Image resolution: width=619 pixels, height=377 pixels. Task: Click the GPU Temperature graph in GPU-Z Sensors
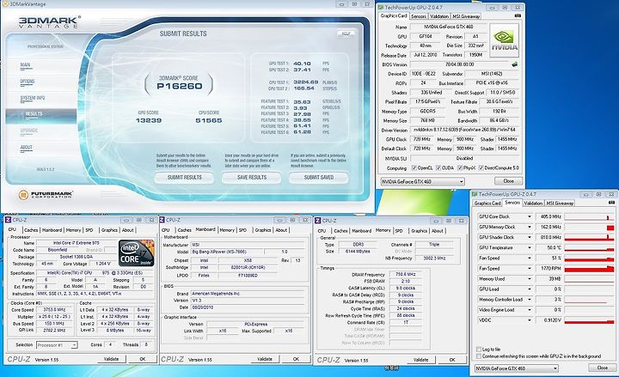click(x=589, y=247)
